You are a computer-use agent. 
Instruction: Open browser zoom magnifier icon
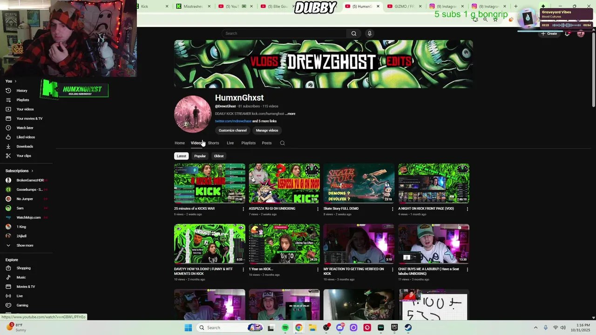pos(485,20)
